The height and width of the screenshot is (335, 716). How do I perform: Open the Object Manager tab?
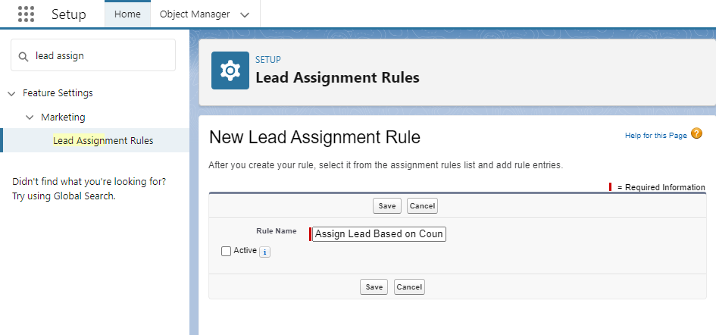(195, 14)
